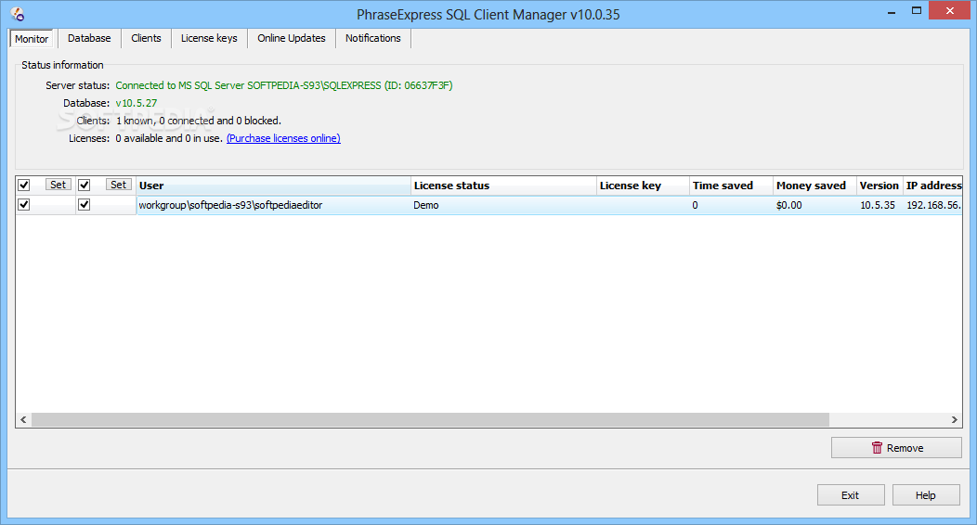Switch to Online Updates tab
977x525 pixels.
point(292,38)
